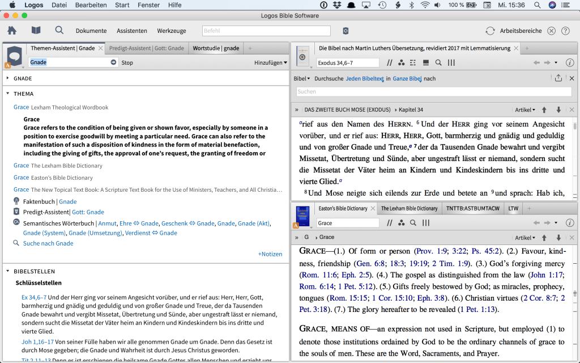The height and width of the screenshot is (363, 580).
Task: Open visual filters icon in Bible panel
Action: 402,62
